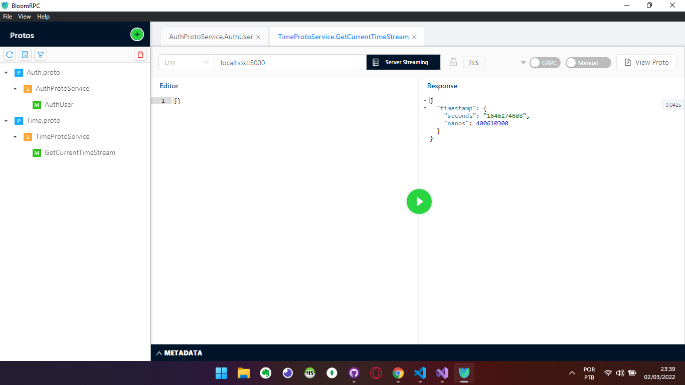
Task: Open the Help menu
Action: point(44,17)
